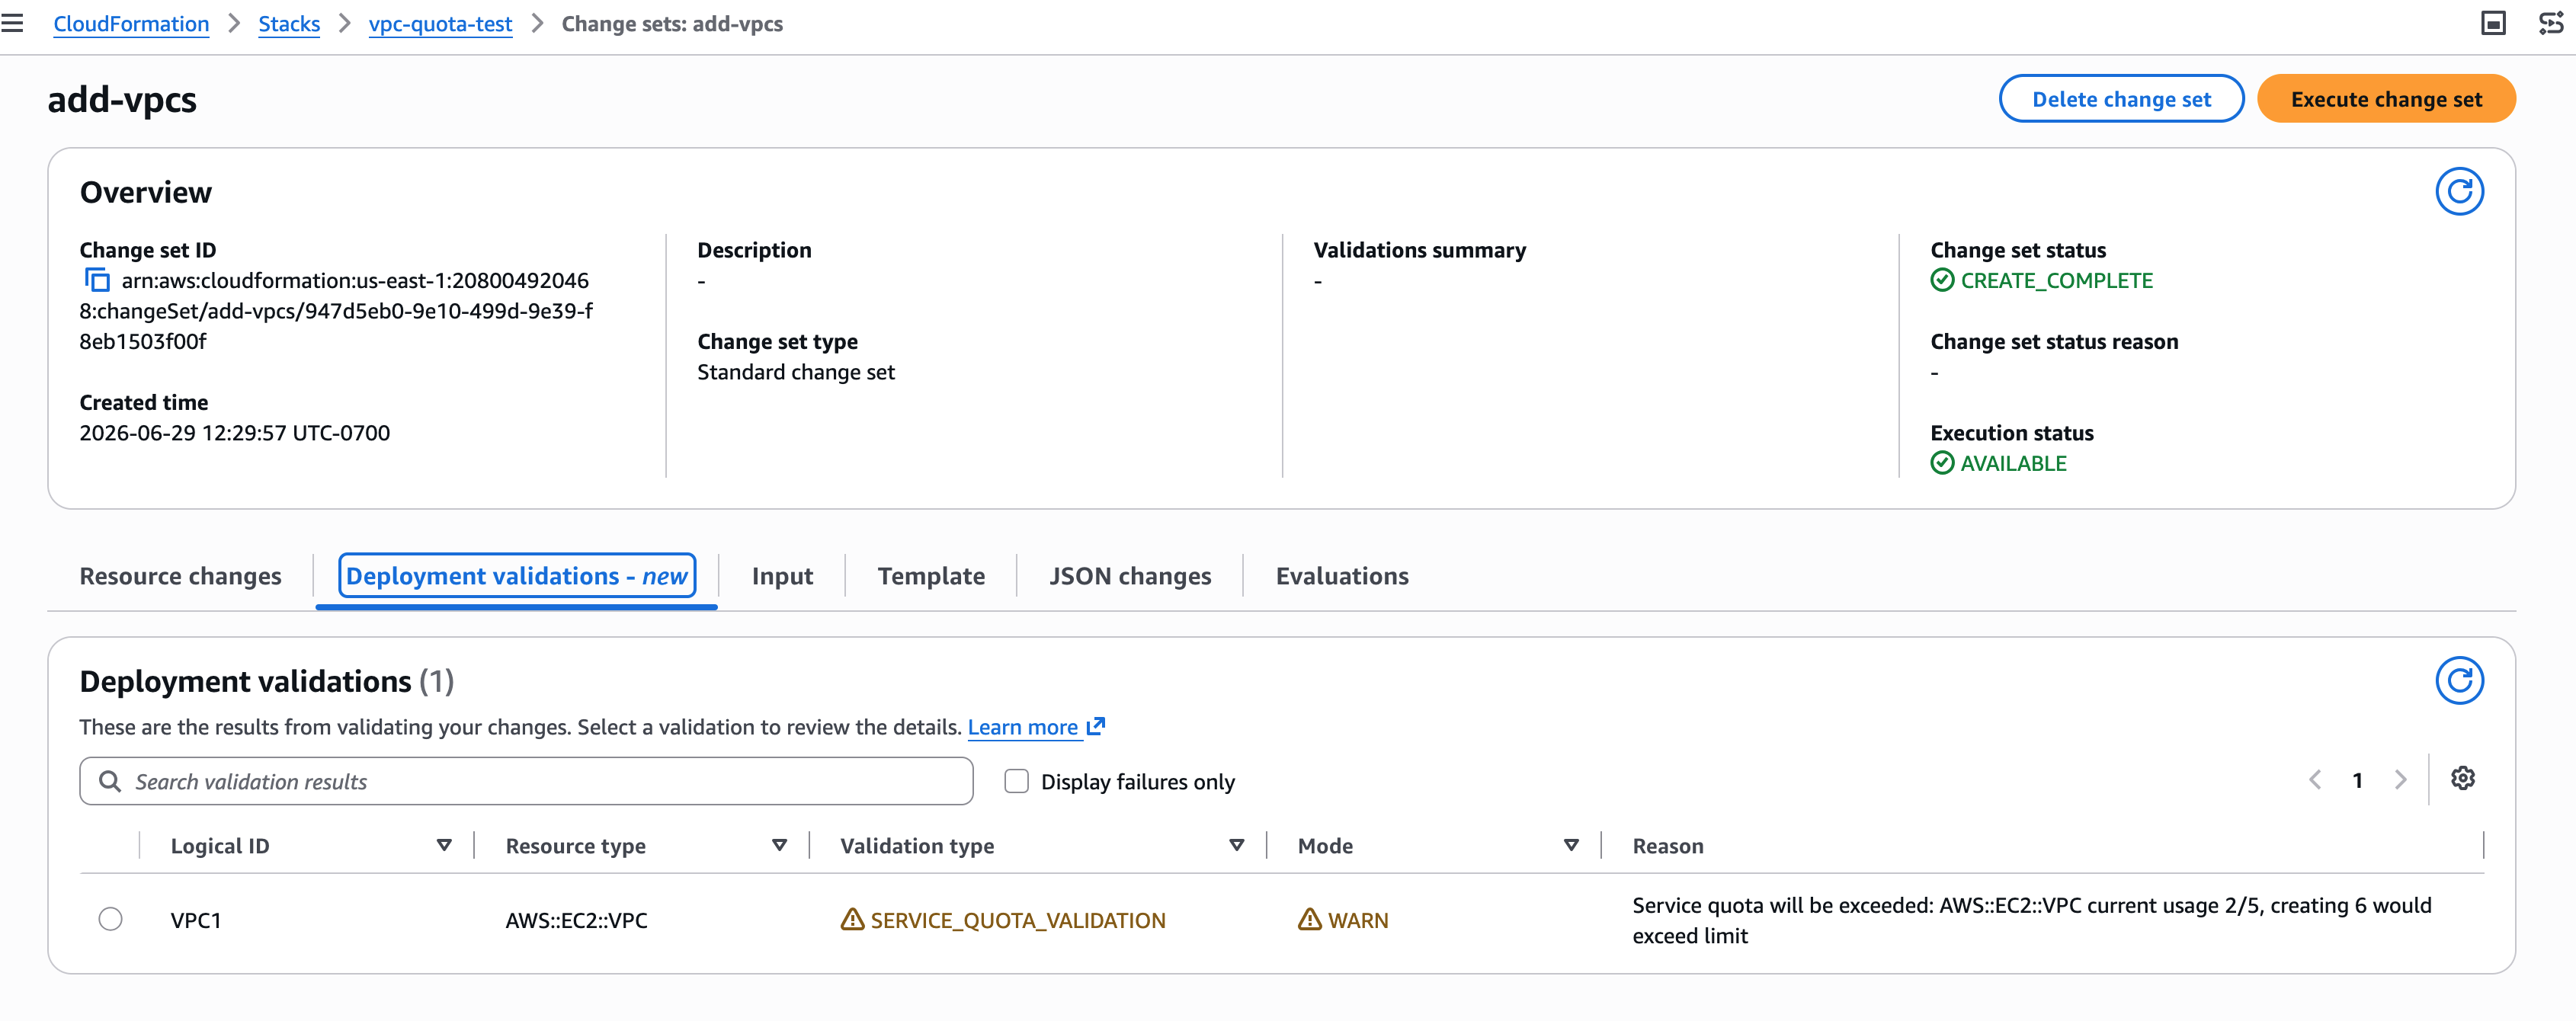Click the add-vpcs page heading
The width and height of the screenshot is (2576, 1021).
[x=122, y=100]
